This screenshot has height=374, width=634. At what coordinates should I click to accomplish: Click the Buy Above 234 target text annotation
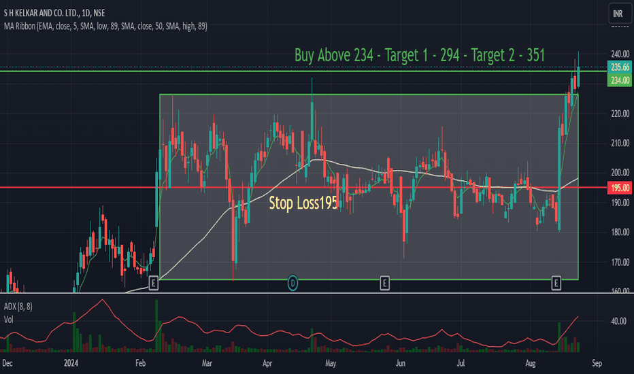(x=419, y=55)
